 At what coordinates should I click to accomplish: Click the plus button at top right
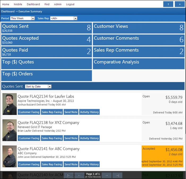(180, 4)
